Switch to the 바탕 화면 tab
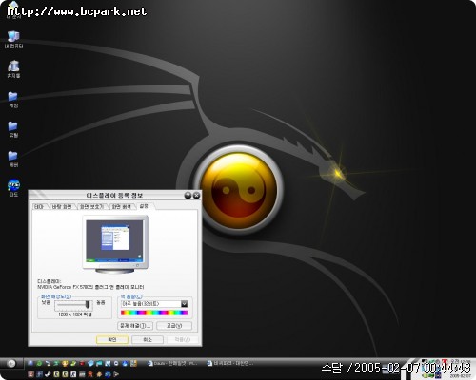Screen dimensions: 476x380 click(62, 207)
